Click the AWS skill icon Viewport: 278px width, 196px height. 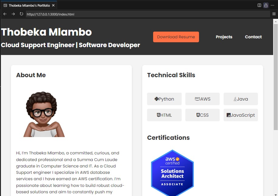[197, 98]
